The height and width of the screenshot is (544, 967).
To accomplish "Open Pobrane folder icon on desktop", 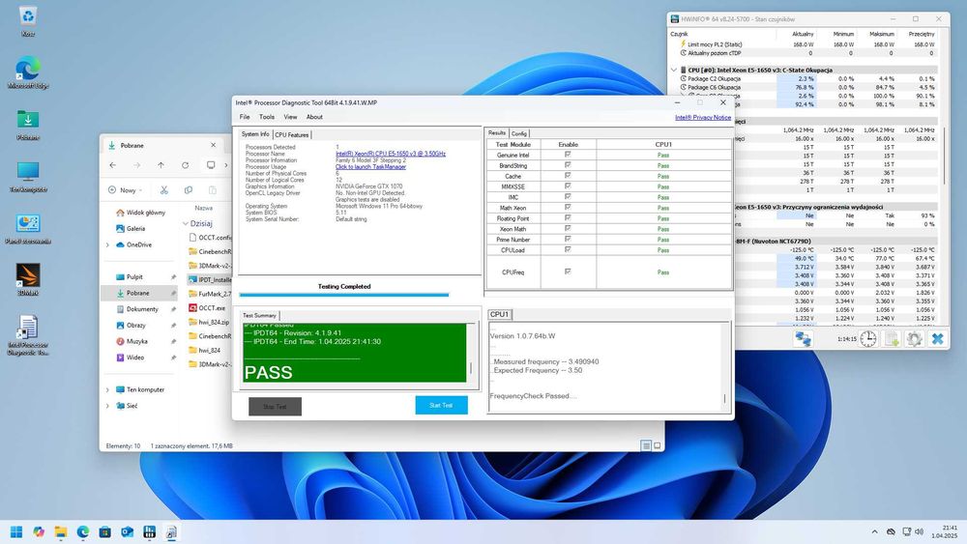I will click(x=28, y=125).
